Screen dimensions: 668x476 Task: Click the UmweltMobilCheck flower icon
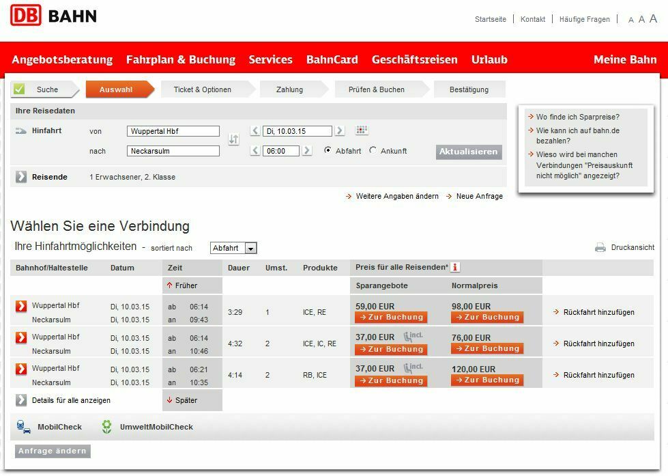[x=106, y=427]
